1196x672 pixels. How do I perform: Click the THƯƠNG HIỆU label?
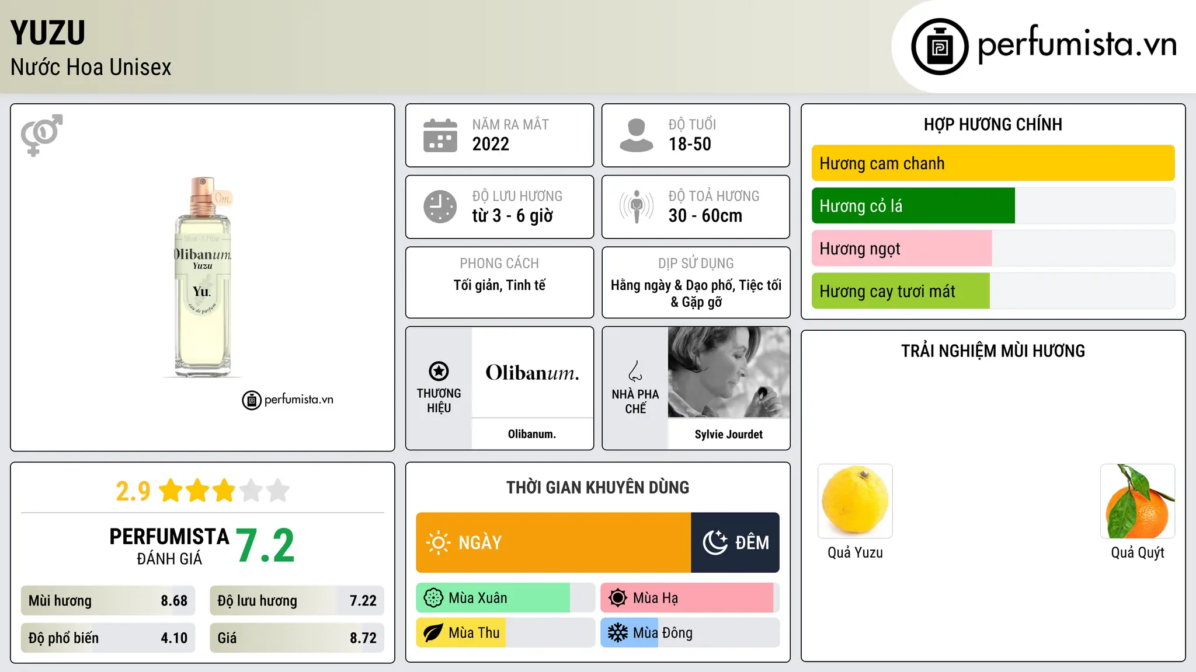point(439,401)
